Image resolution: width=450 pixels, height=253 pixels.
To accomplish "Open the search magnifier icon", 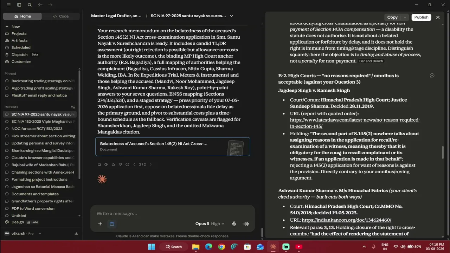I will pyautogui.click(x=30, y=5).
